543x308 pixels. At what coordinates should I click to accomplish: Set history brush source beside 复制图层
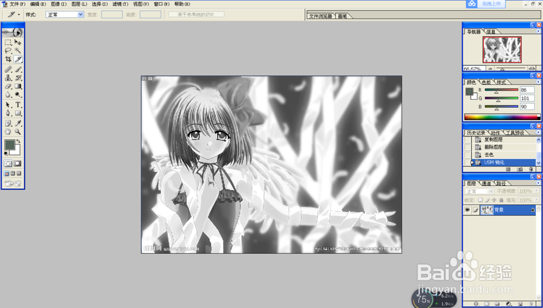tap(468, 140)
